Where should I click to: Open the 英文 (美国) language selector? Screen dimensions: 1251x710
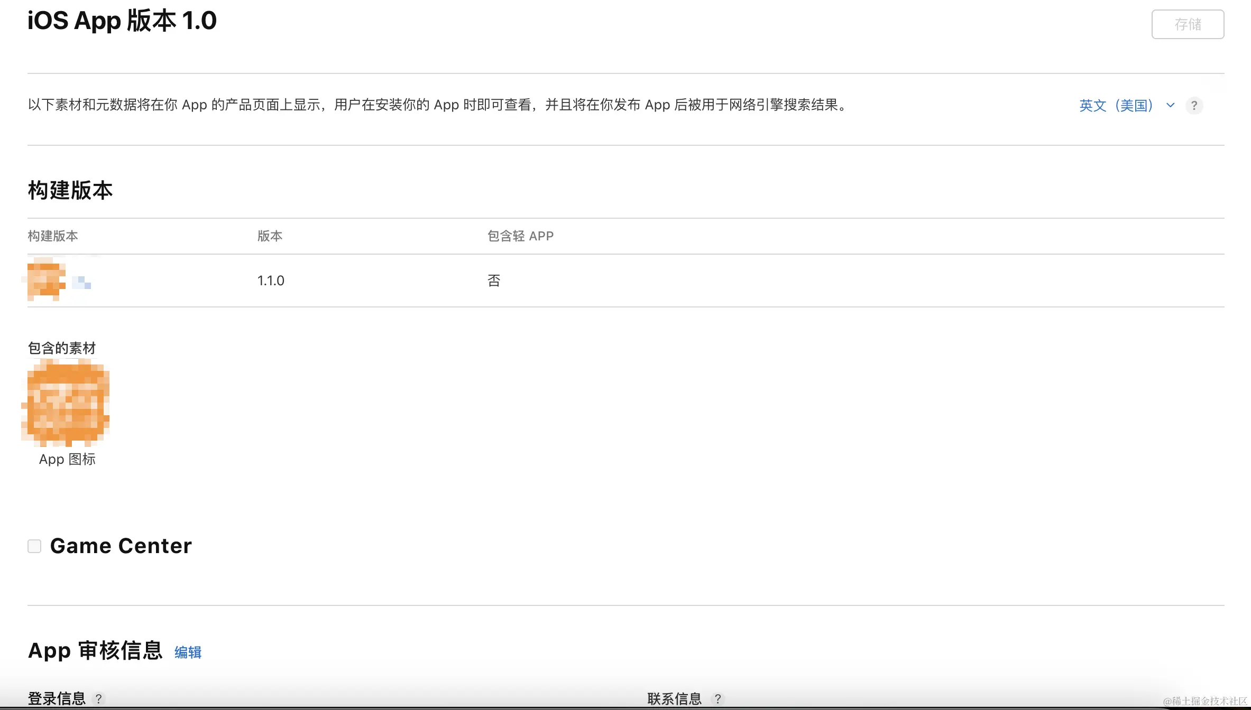pyautogui.click(x=1116, y=106)
